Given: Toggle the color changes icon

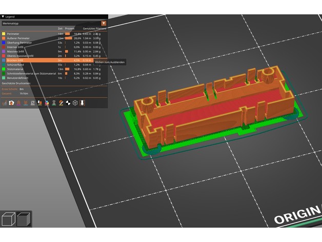Looking at the screenshot, I should [x=47, y=103].
